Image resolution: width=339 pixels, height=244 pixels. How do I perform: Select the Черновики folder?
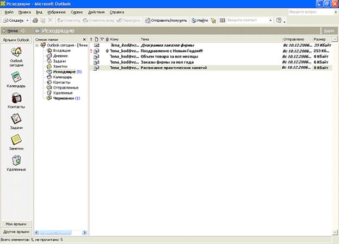point(64,98)
